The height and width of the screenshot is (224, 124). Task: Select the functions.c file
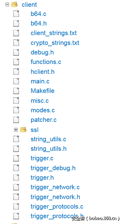click(x=46, y=62)
